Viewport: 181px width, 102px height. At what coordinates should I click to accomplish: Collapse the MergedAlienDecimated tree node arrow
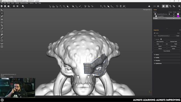154,14
